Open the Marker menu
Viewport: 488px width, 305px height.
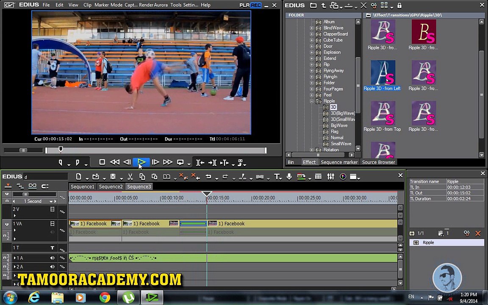(x=102, y=5)
